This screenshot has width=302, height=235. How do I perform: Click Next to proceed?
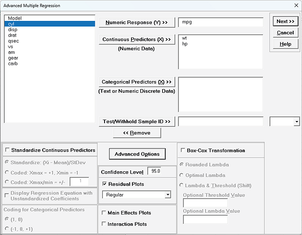[x=285, y=21]
